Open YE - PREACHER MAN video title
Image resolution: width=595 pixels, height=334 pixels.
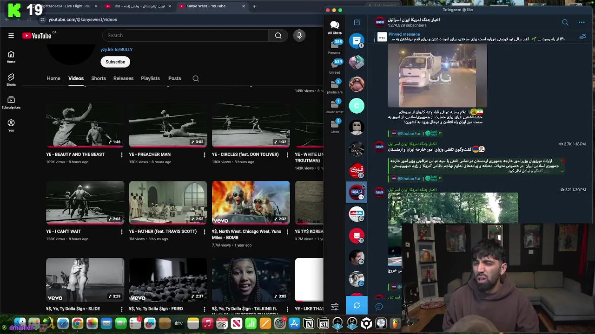(x=150, y=154)
